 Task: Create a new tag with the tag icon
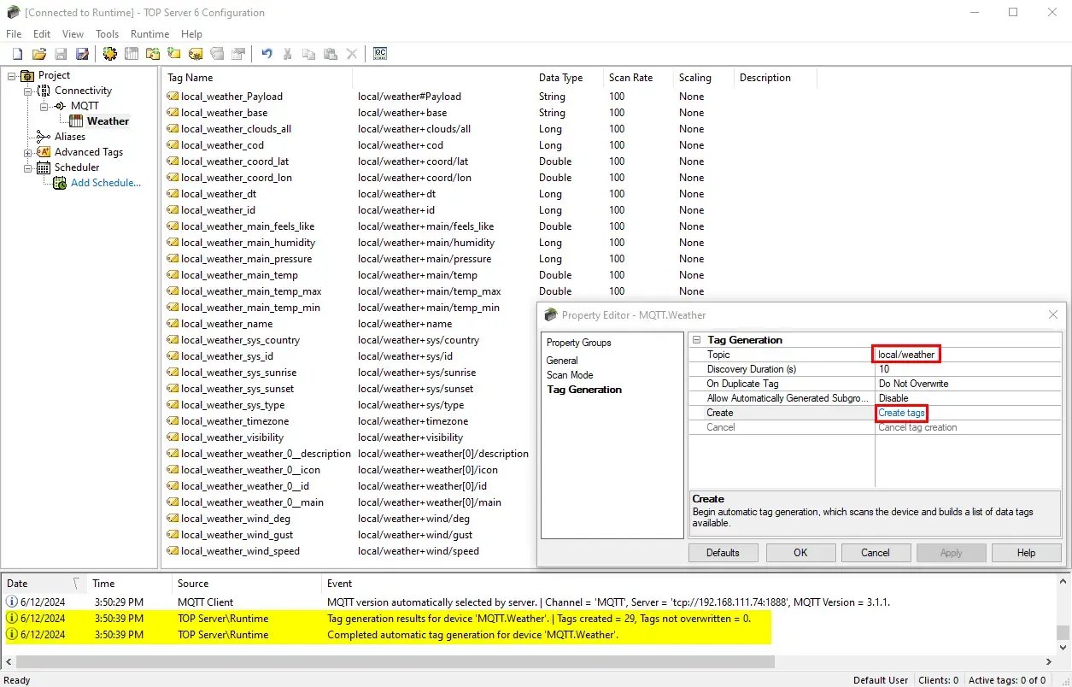pyautogui.click(x=195, y=53)
